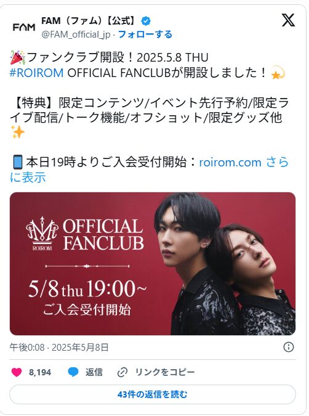Click the 返信 reply button

[x=94, y=372]
